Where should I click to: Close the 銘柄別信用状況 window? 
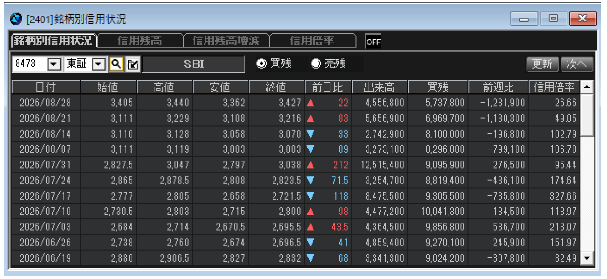click(583, 19)
